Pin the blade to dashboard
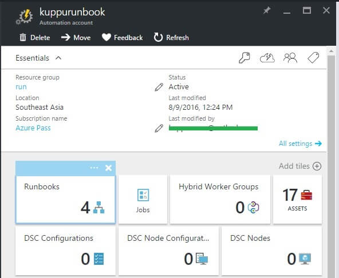Viewport: 339px width, 278px height. click(267, 10)
